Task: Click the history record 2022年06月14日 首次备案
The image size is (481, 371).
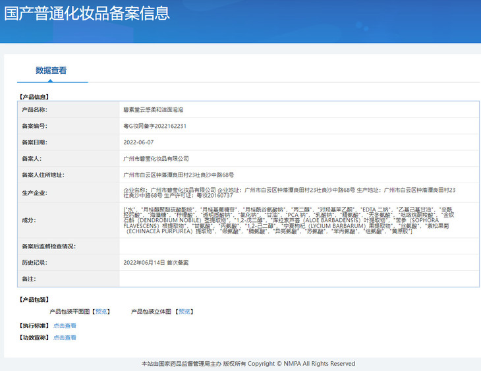Action: (156, 262)
